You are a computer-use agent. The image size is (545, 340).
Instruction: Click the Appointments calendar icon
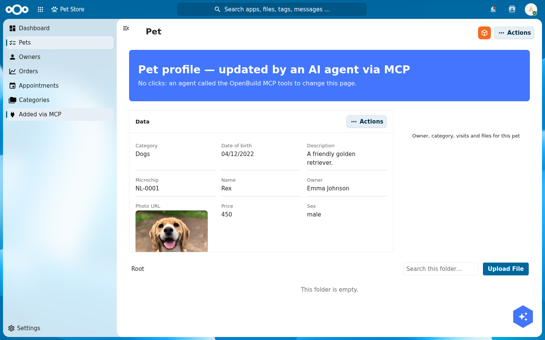[12, 86]
